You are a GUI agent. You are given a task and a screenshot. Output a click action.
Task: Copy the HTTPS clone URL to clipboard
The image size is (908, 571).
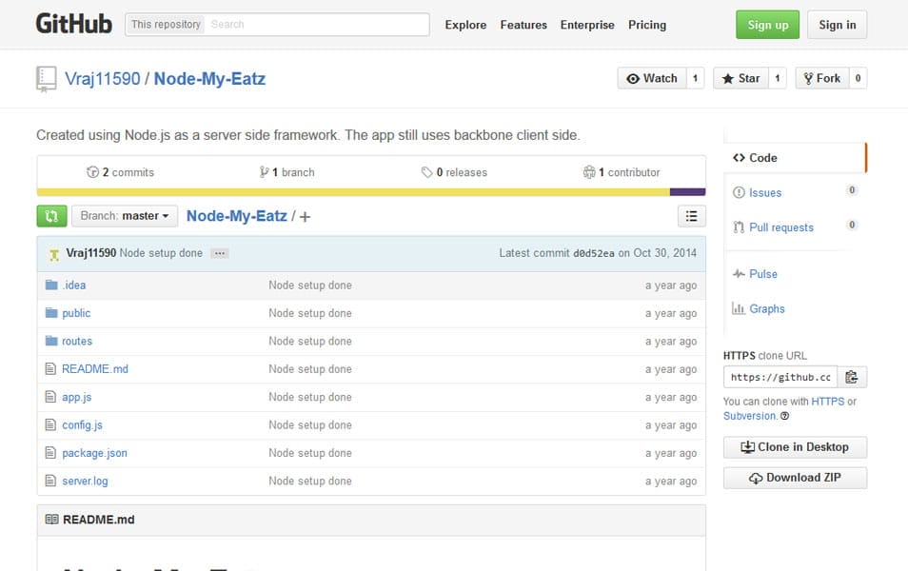(x=852, y=376)
